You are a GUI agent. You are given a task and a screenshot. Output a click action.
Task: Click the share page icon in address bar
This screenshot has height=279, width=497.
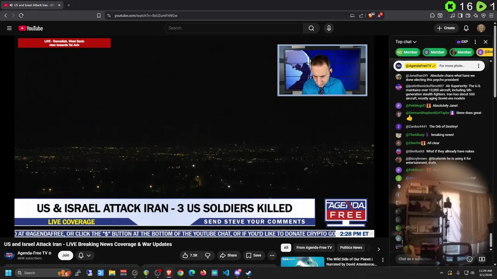click(361, 15)
